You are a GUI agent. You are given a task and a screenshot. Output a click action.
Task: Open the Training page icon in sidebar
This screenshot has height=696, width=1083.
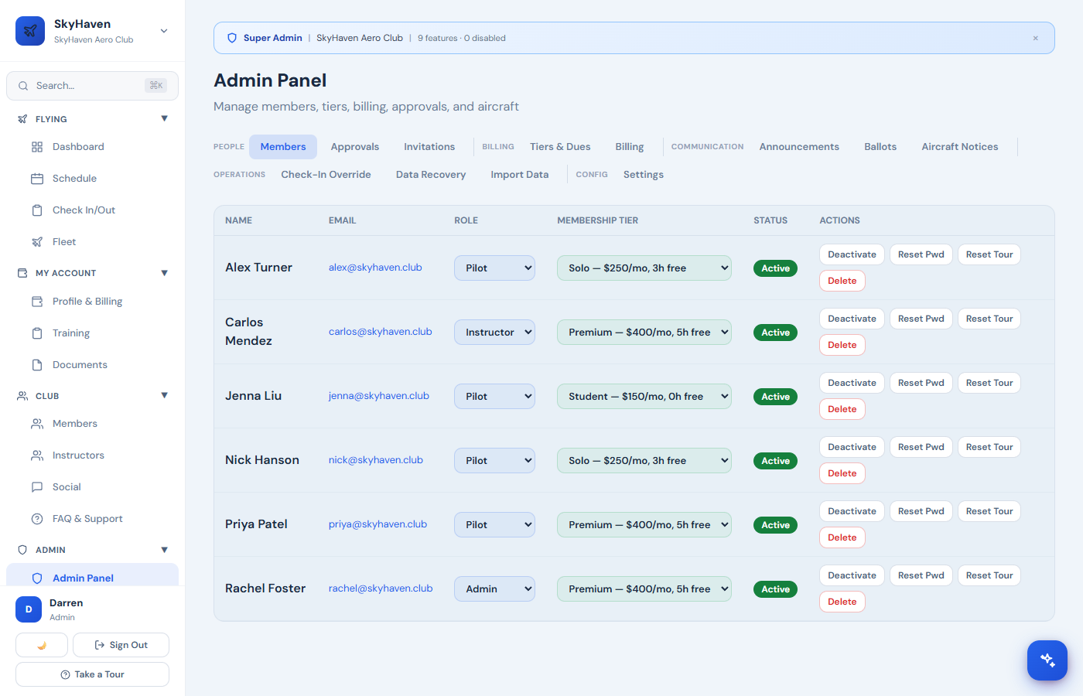(36, 333)
